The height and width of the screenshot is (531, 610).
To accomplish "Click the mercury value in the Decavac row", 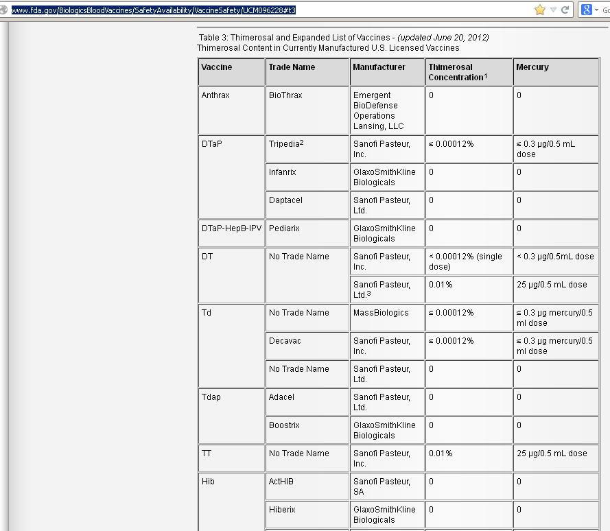I will point(556,346).
